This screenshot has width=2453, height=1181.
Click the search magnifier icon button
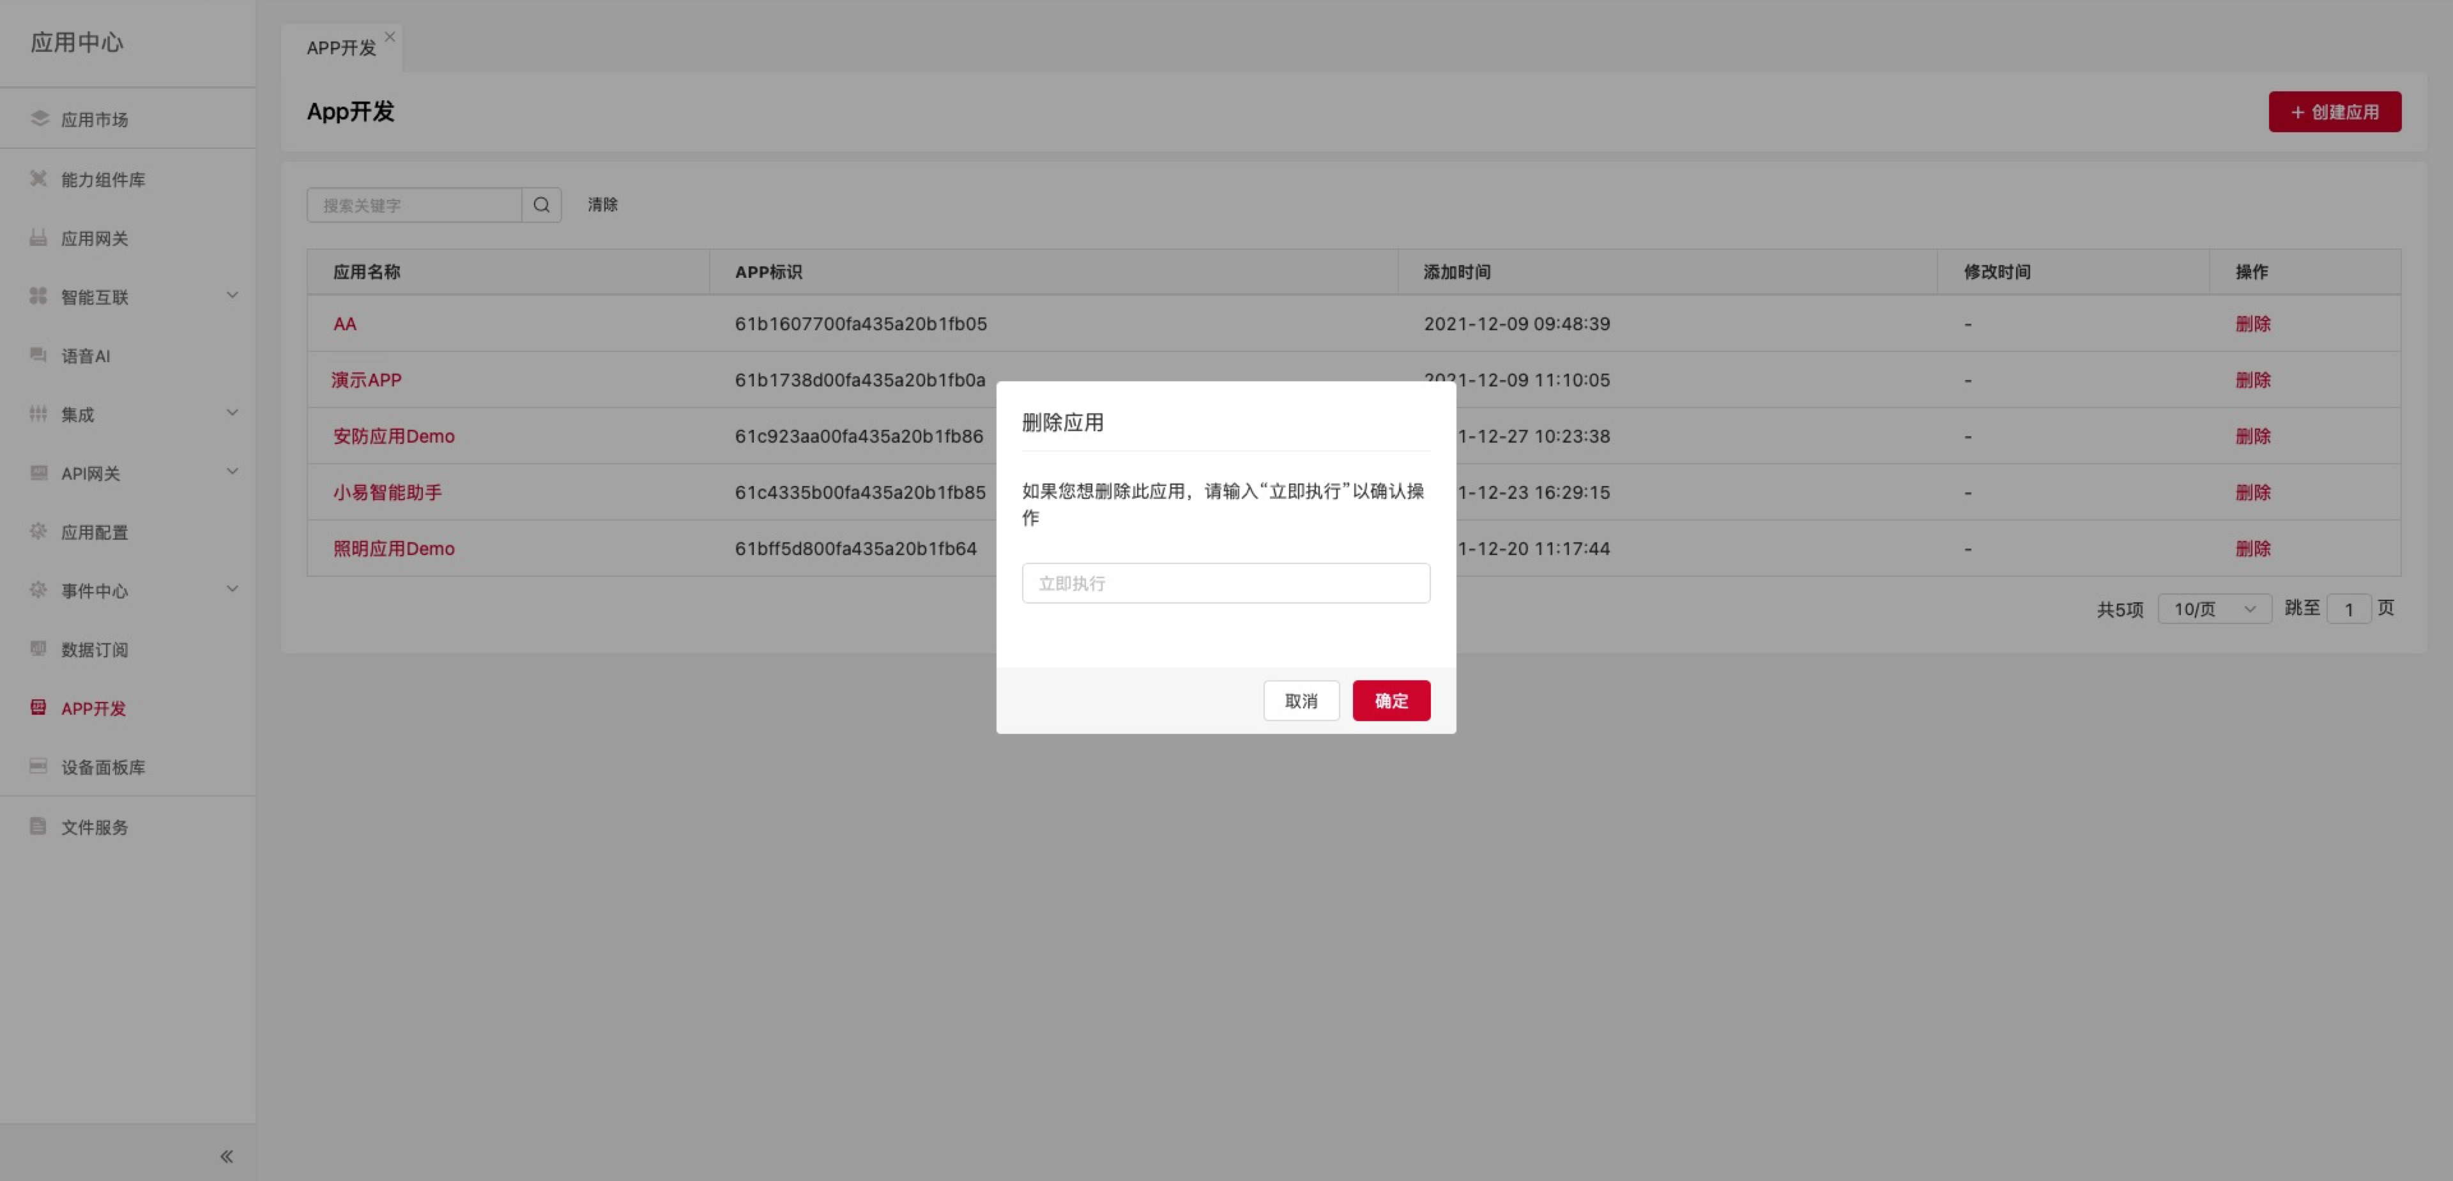click(541, 205)
